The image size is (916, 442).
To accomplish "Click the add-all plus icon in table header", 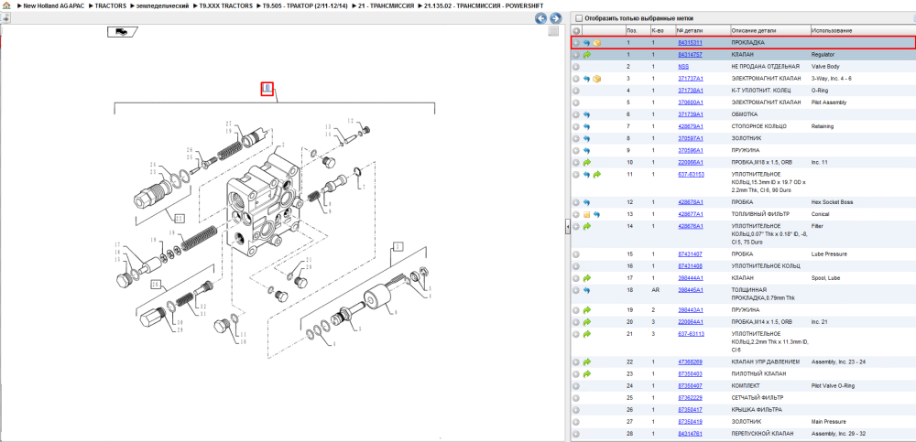I will tap(576, 30).
